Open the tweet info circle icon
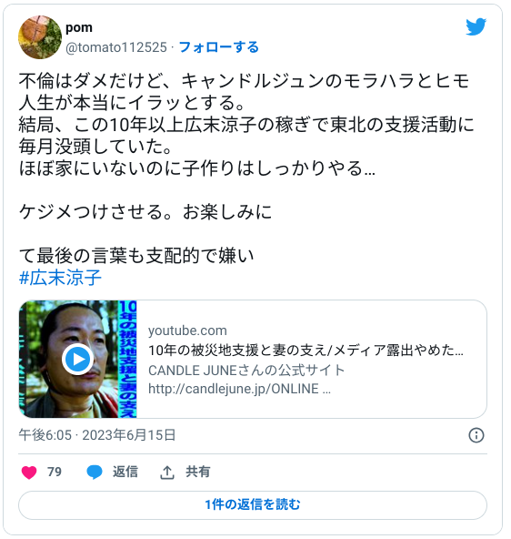Viewport: 511px width, 539px height. (476, 435)
